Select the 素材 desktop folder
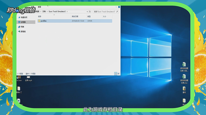Image resolution: width=206 pixels, height=115 pixels. point(184,90)
